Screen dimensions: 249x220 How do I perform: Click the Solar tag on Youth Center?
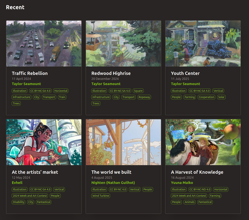(221, 97)
